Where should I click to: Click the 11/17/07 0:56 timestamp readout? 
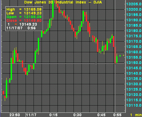click(21, 28)
